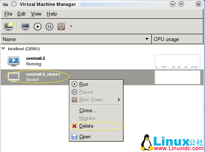
Task: Click the centos6.5_clone1 name text
Action: 43,74
